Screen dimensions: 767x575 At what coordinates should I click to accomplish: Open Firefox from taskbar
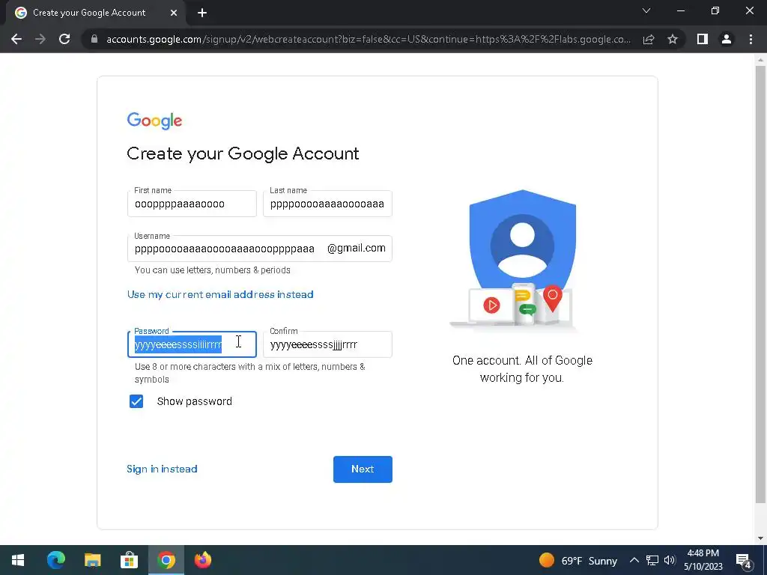tap(202, 560)
